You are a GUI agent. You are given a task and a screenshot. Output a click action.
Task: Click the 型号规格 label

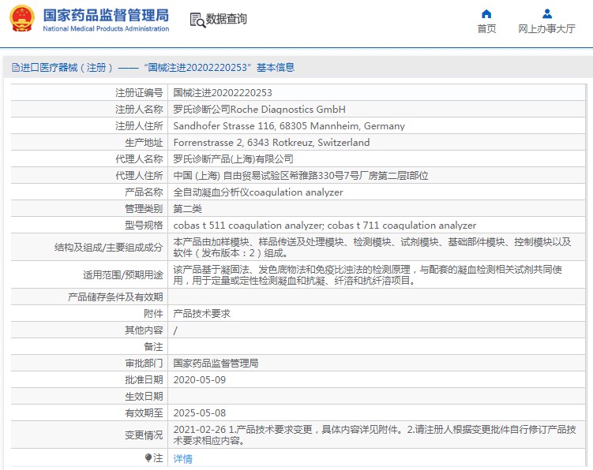coord(144,226)
